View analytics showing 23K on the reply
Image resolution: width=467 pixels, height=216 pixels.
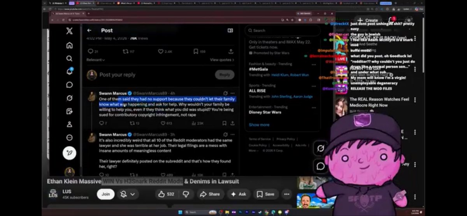pyautogui.click(x=193, y=123)
